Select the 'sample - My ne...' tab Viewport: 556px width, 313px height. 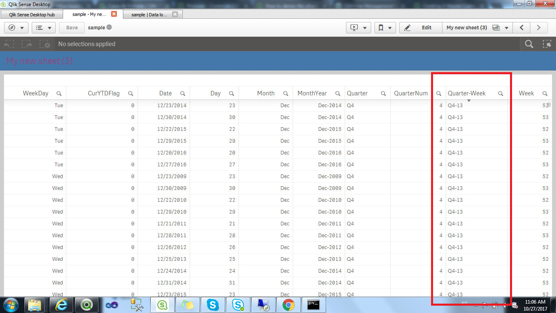pos(89,14)
